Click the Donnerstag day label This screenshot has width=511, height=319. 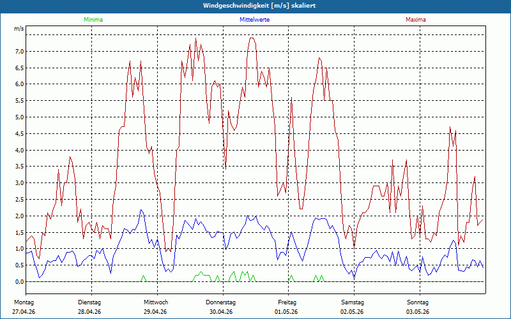pos(220,302)
